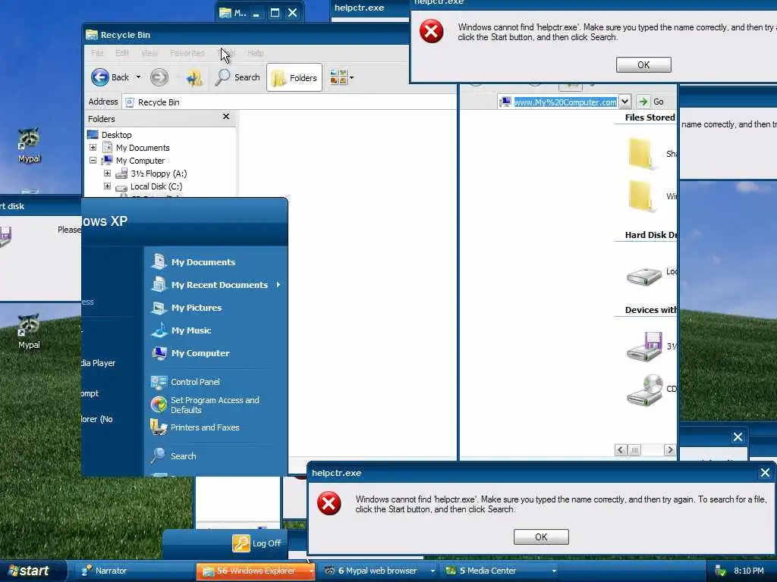Viewport: 777px width, 582px height.
Task: Open Favorites menu in Recycle Bin window
Action: (187, 53)
